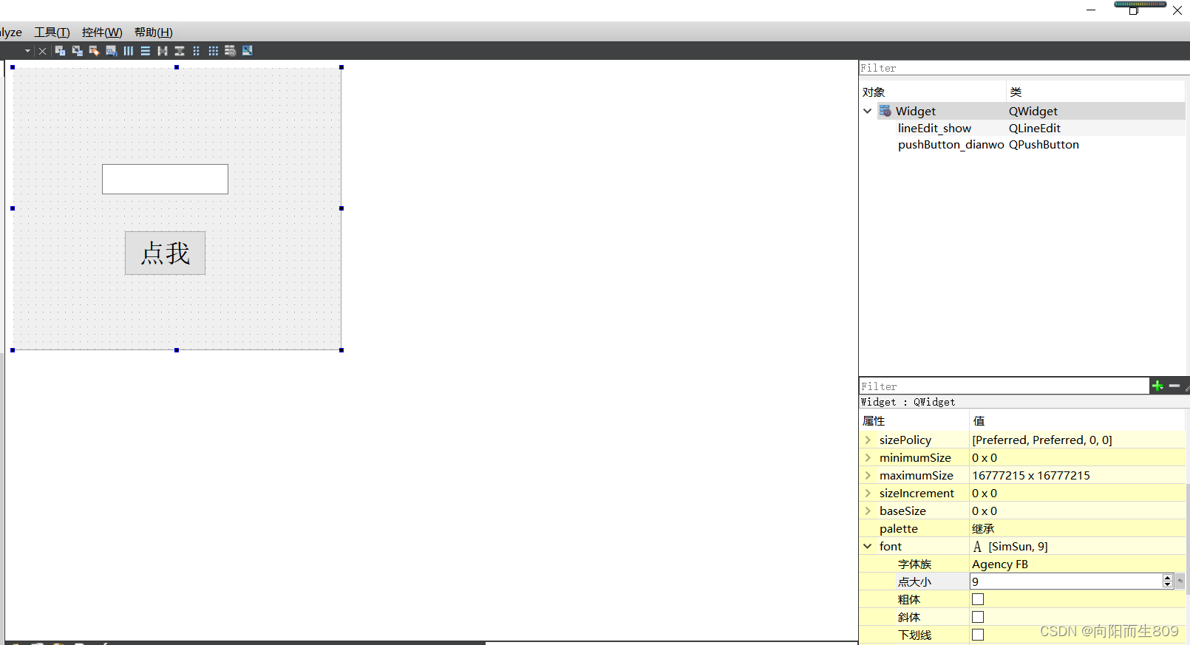The width and height of the screenshot is (1190, 645).
Task: Decrease point size with down stepper arrow
Action: coord(1168,585)
